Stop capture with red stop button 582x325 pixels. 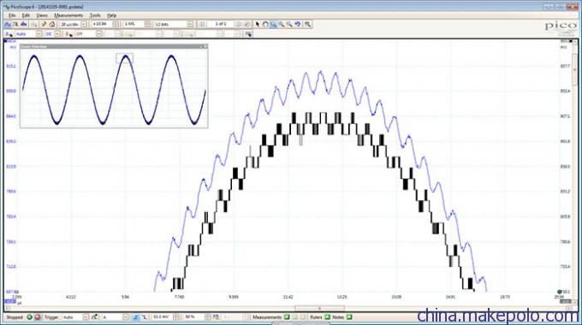tap(38, 317)
